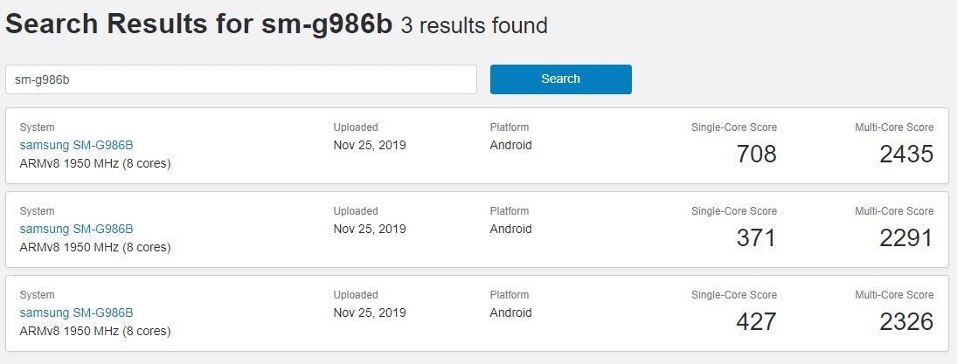Click the 2326 multi-core score
This screenshot has height=364, width=957.
pos(906,322)
